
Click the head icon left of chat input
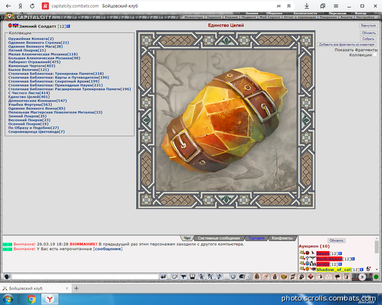tap(7, 276)
